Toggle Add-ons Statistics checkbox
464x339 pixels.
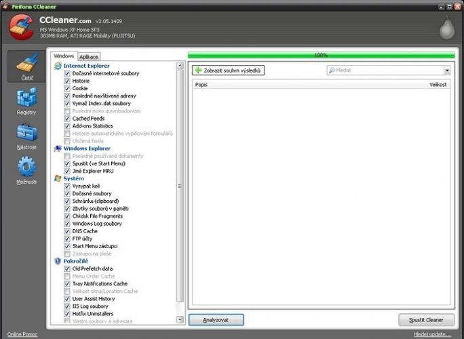point(67,126)
